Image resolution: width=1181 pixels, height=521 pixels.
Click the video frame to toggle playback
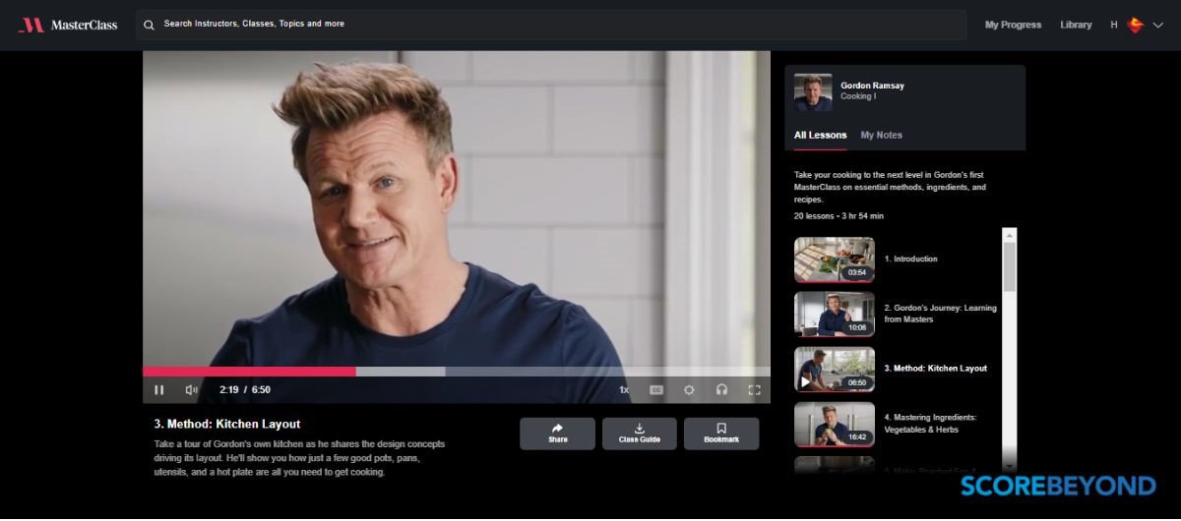[457, 208]
